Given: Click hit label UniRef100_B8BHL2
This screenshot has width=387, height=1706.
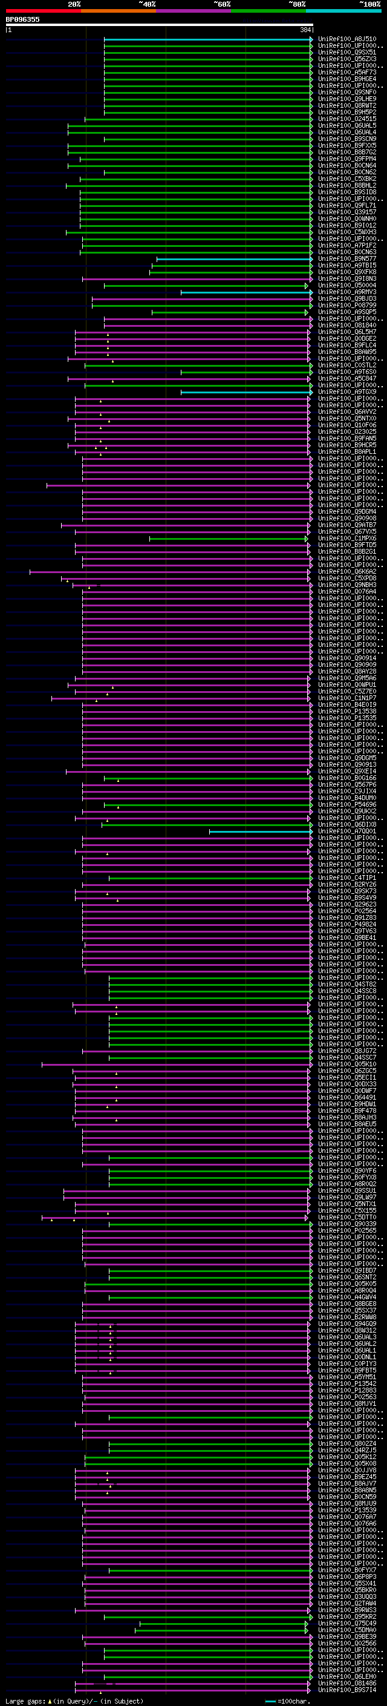Looking at the screenshot, I should coord(346,185).
